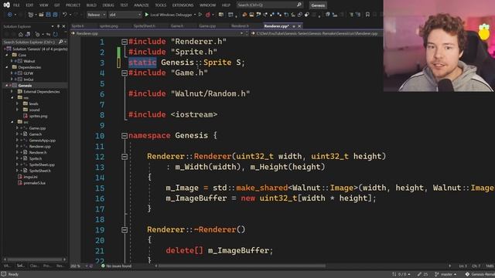Image resolution: width=495 pixels, height=278 pixels.
Task: Pin the Solution Explorer panel
Action: click(58, 26)
